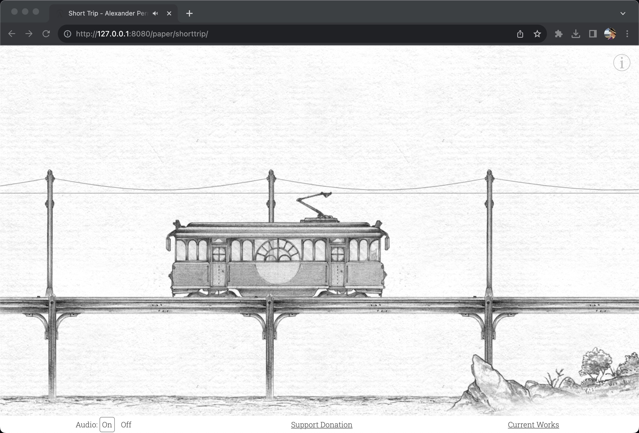639x433 pixels.
Task: Turn audio Off
Action: coord(126,424)
